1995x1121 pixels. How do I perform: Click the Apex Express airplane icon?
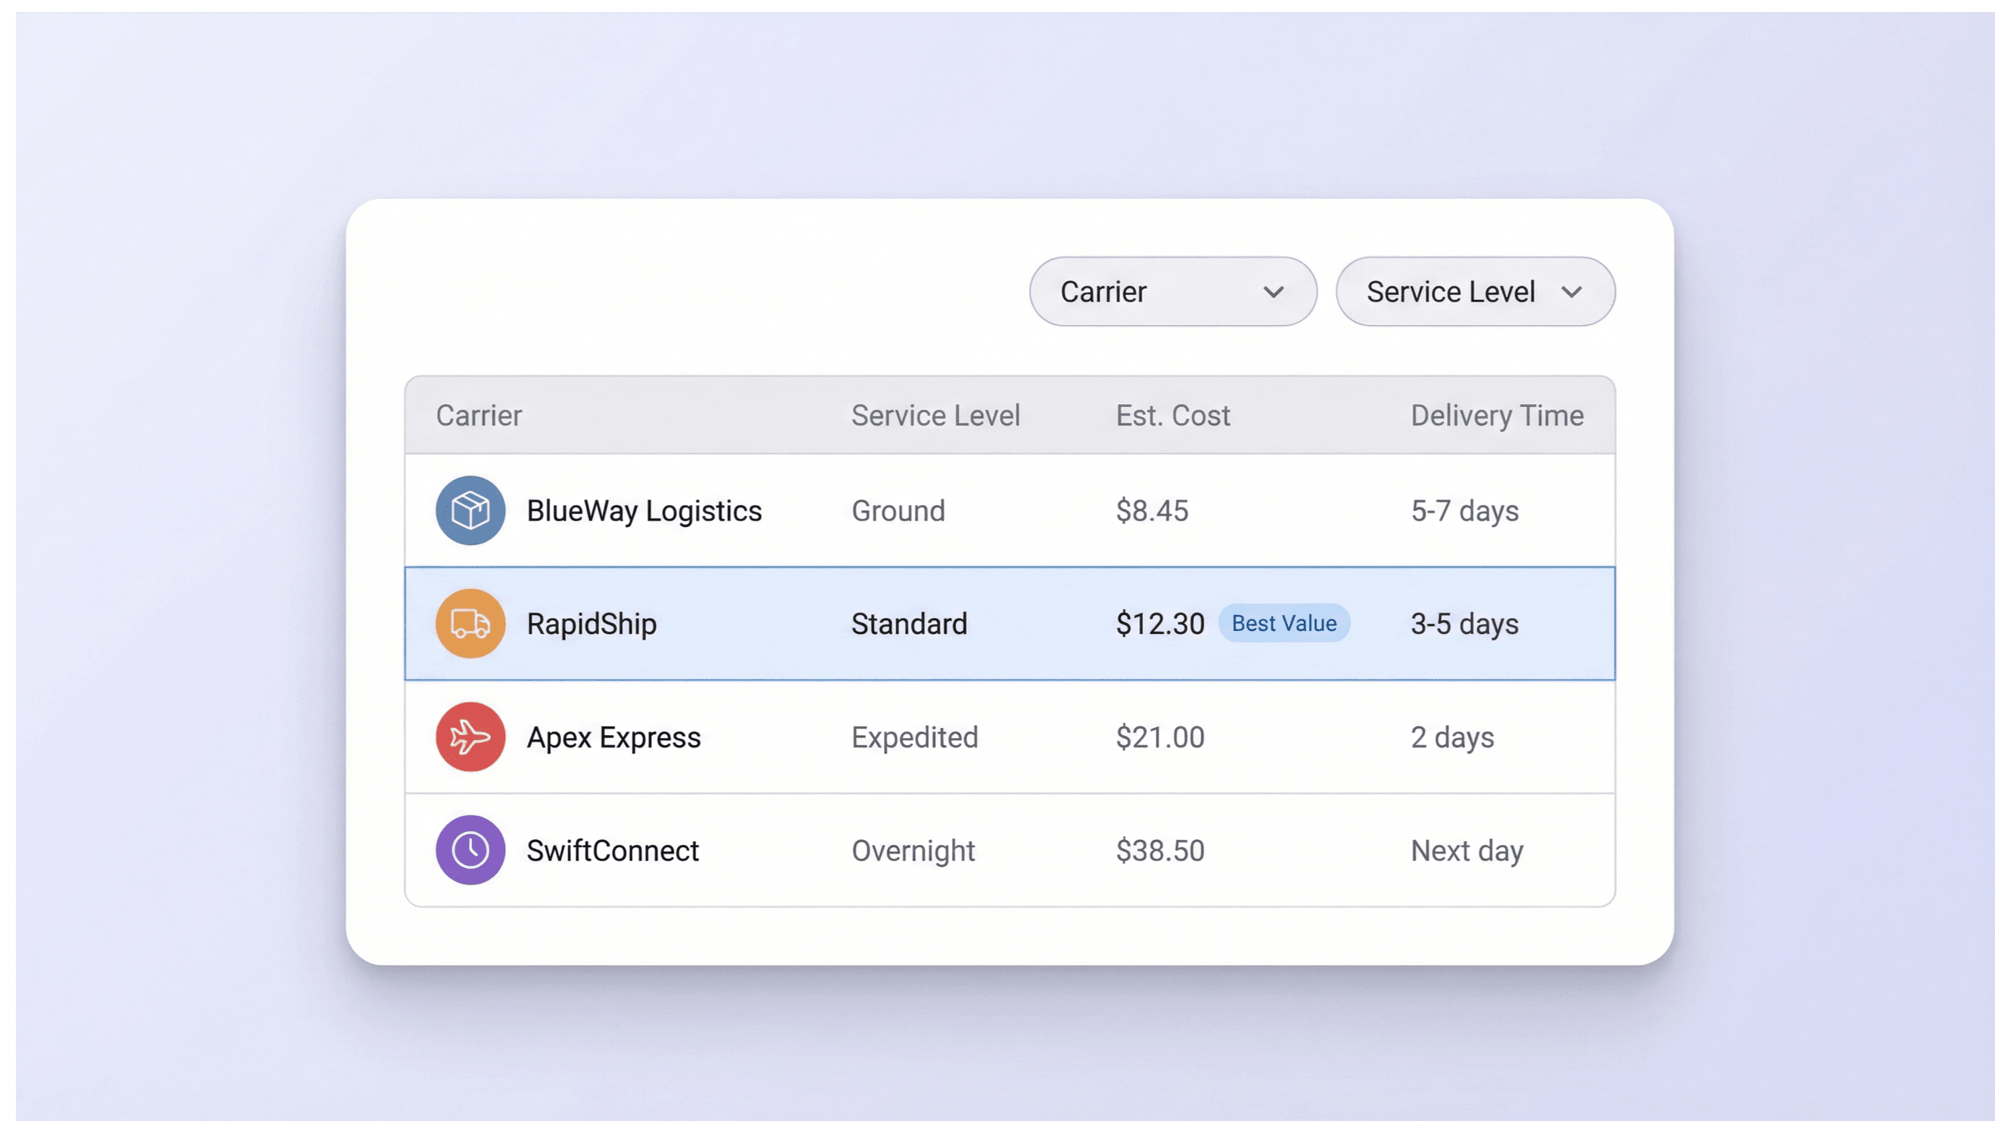tap(470, 736)
